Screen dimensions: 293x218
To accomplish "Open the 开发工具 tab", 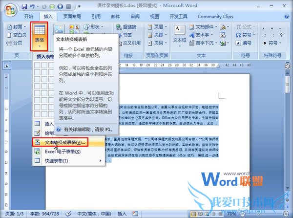I will (178, 17).
